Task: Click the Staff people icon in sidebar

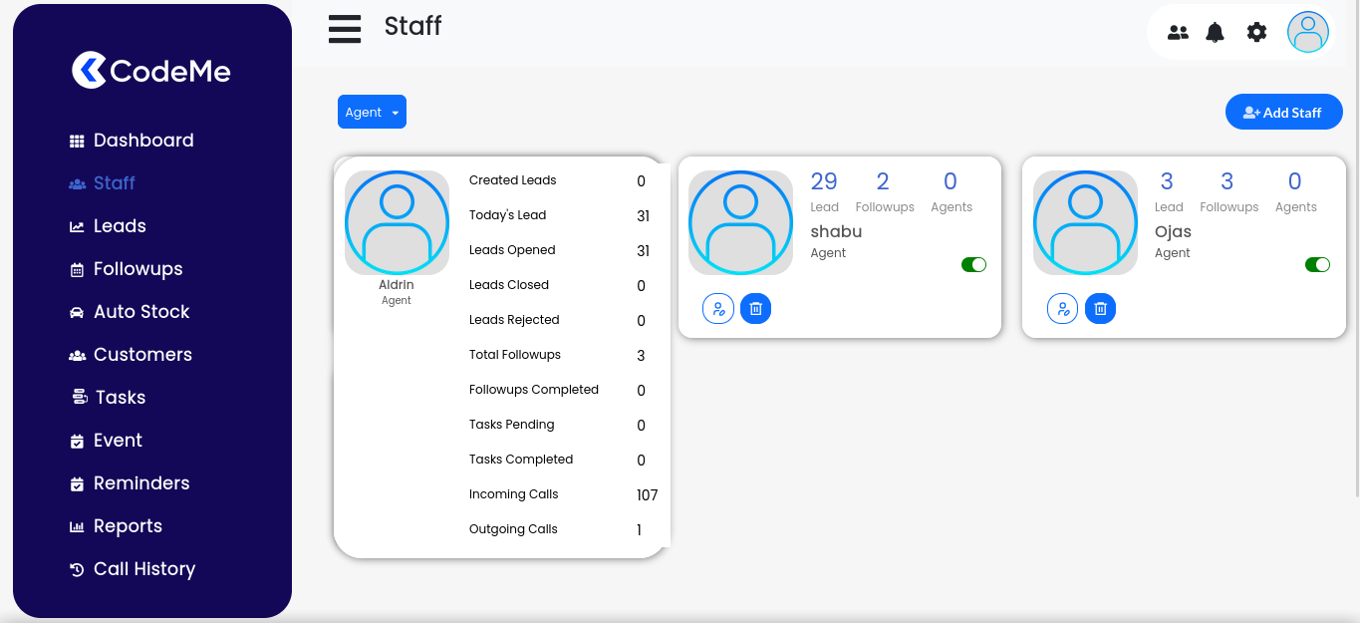Action: 77,184
